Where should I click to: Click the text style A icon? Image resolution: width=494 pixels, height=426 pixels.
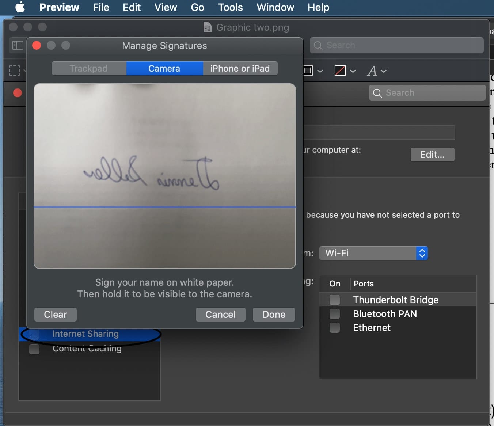372,71
